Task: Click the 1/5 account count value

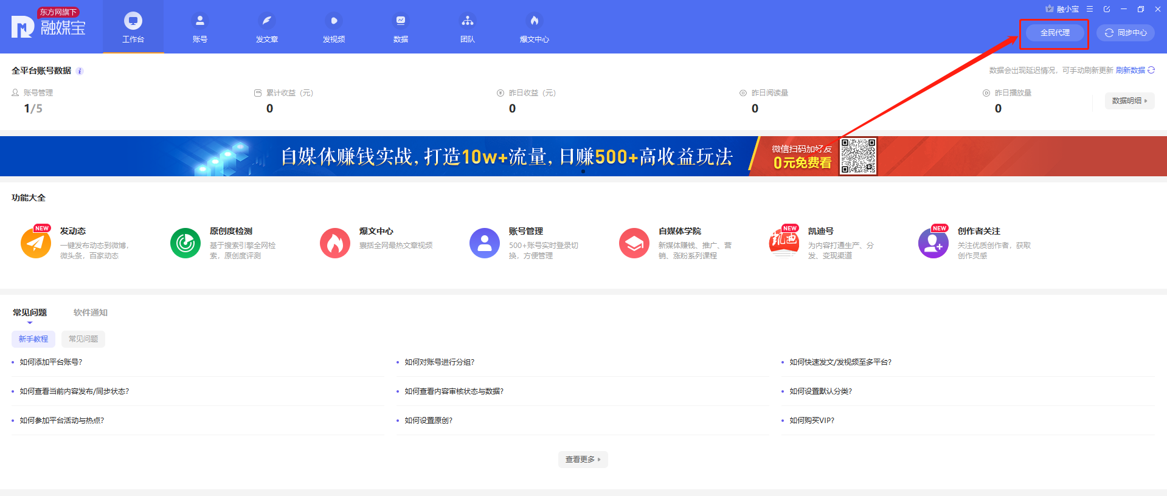Action: [33, 109]
